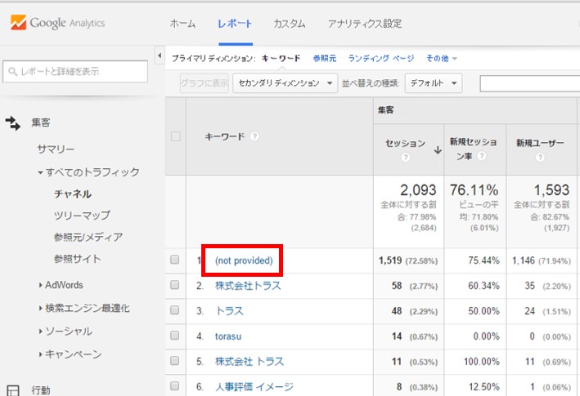Click the 集客 acquisition arrows icon
The width and height of the screenshot is (580, 396).
pos(13,123)
